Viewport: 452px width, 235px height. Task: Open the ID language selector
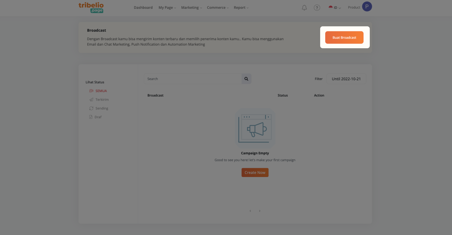click(x=335, y=8)
